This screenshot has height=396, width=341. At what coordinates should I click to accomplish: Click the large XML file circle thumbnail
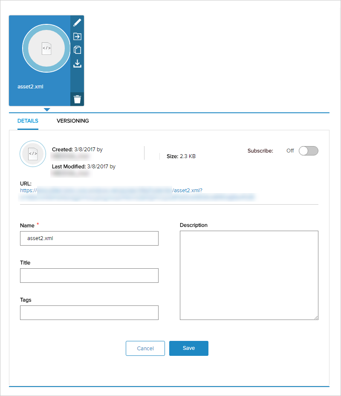46,48
